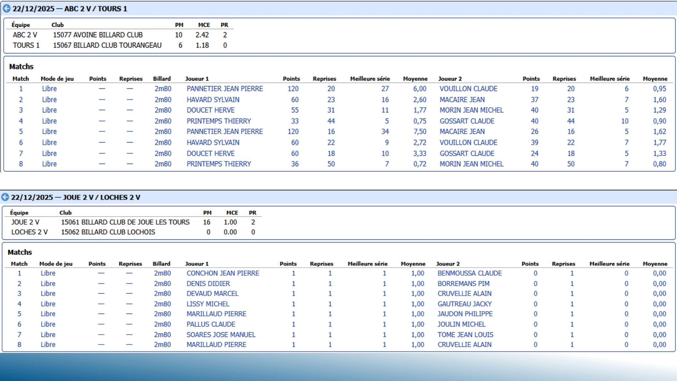The height and width of the screenshot is (381, 677).
Task: Click back arrow icon beside ABC 2 V / TOURS 1
Action: (x=7, y=9)
